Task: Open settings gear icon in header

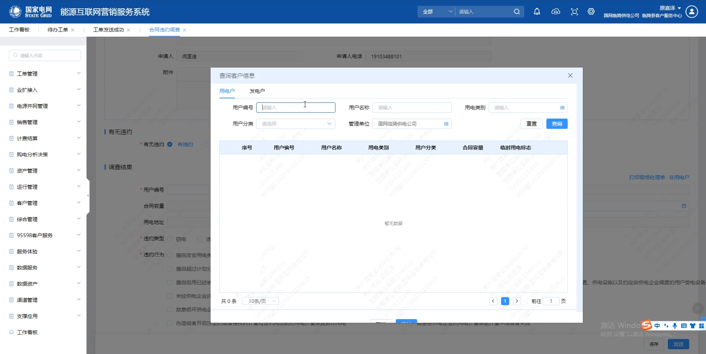Action: click(x=591, y=12)
